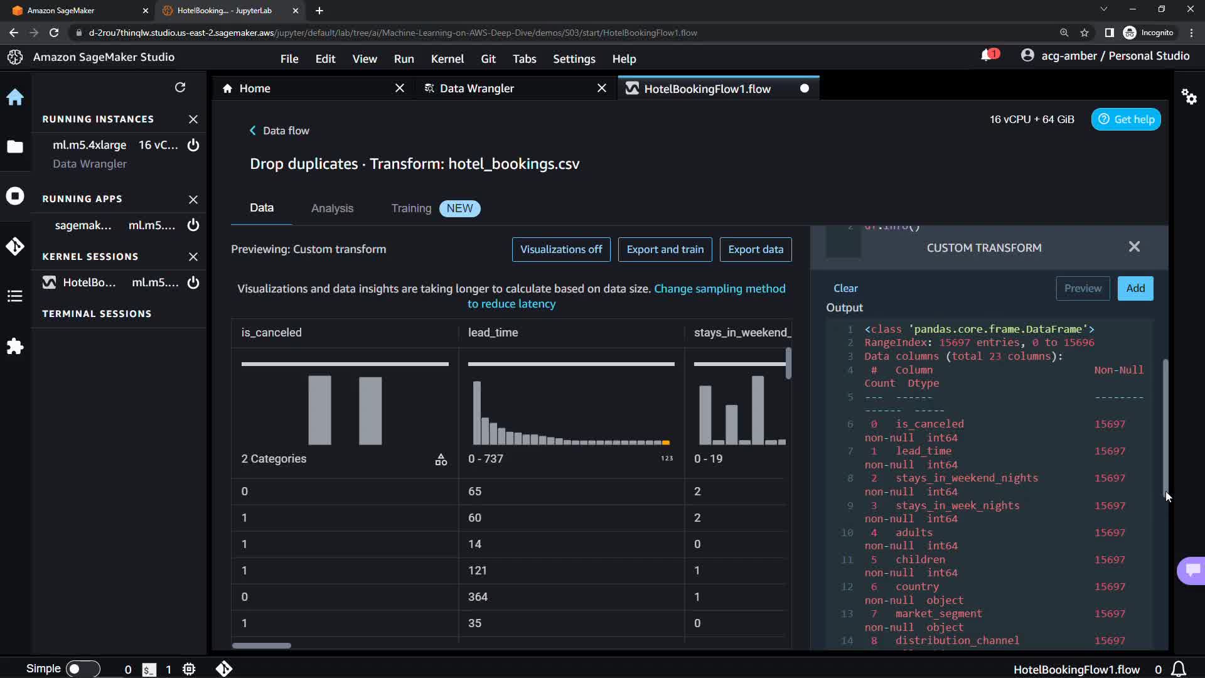
Task: Open the Table of Contents list icon
Action: [15, 296]
